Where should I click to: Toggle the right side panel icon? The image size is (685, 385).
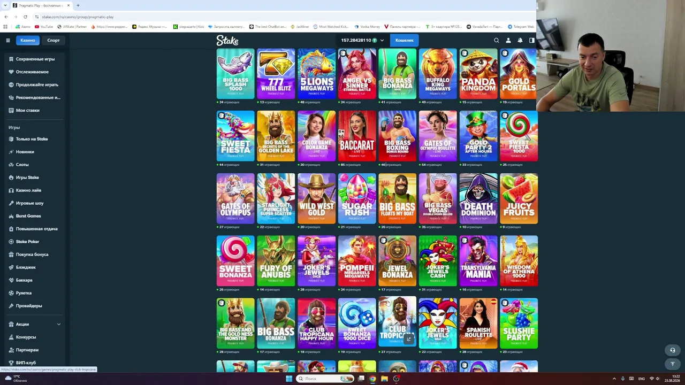(532, 40)
